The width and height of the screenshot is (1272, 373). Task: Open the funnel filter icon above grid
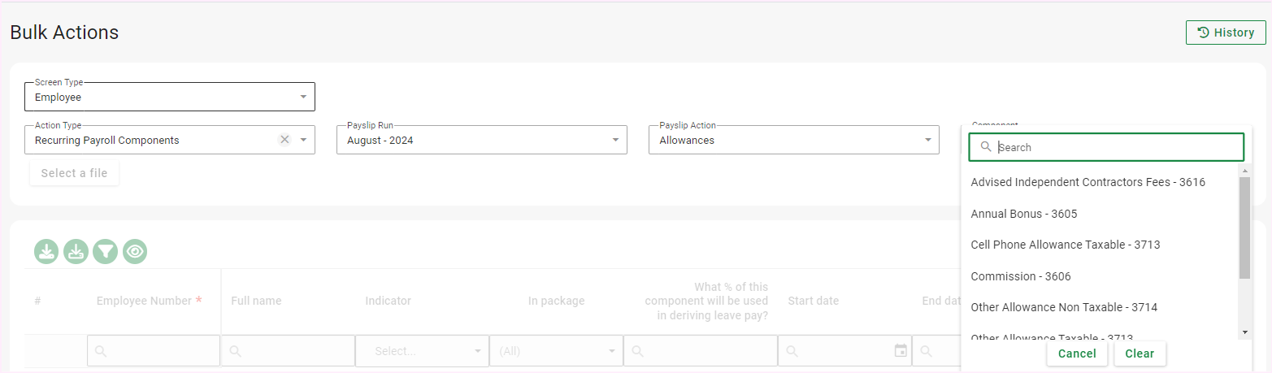pyautogui.click(x=105, y=252)
